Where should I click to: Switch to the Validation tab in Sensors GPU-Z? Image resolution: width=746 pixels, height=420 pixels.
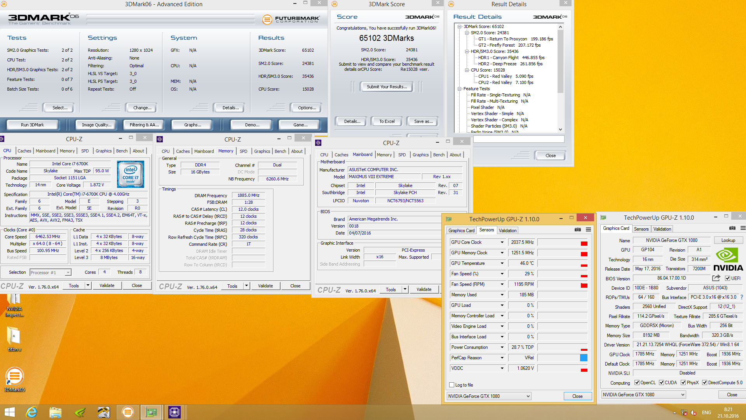point(507,231)
